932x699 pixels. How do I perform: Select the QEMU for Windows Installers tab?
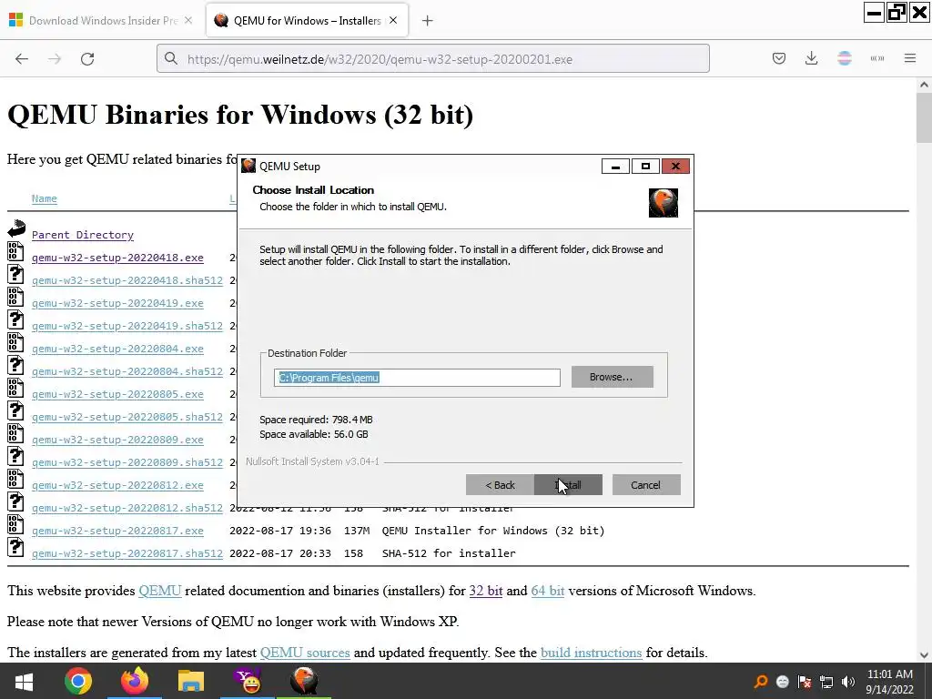point(307,21)
